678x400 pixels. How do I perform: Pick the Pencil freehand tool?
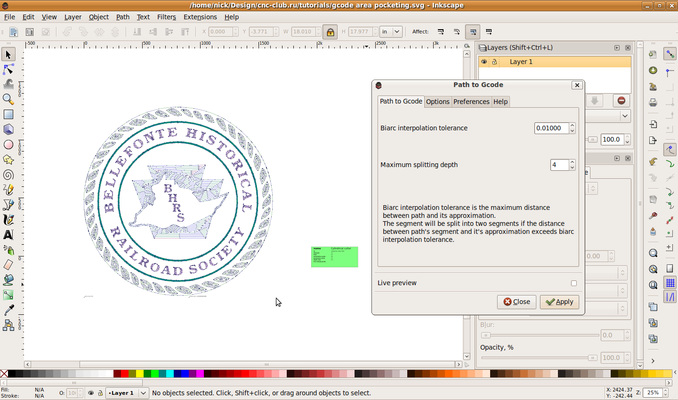(x=8, y=190)
